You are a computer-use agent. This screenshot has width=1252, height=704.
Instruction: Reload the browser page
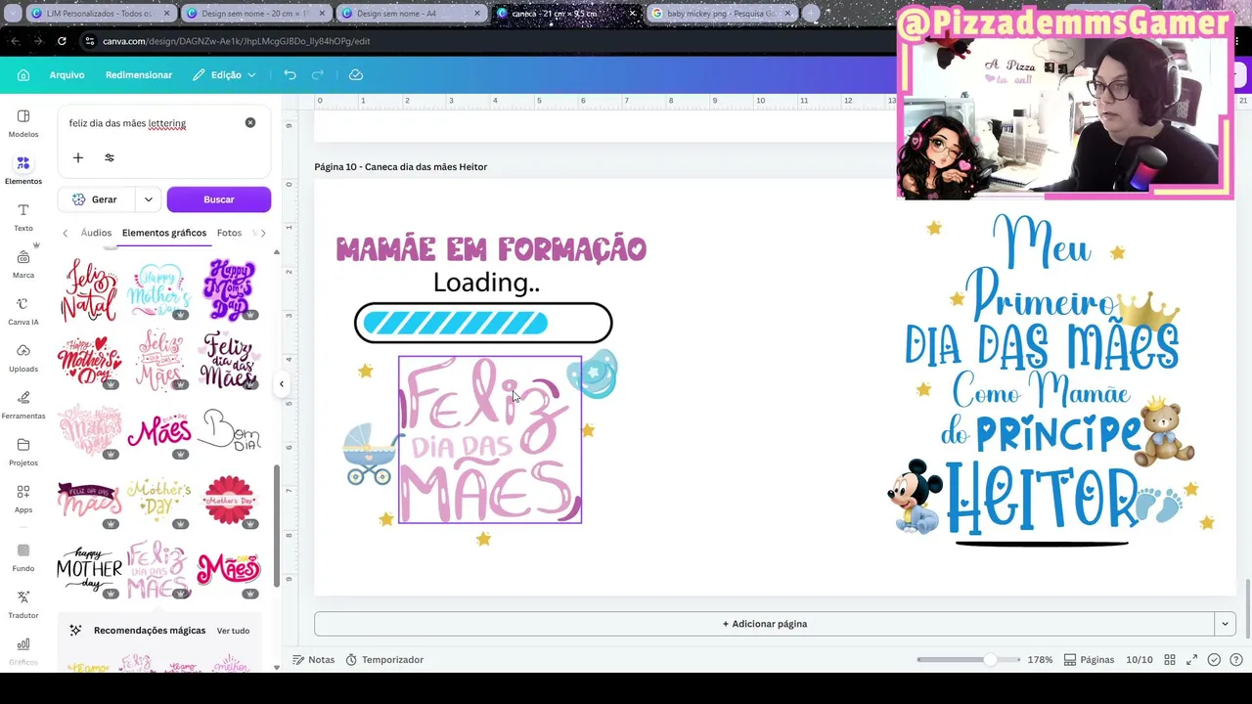(x=62, y=41)
